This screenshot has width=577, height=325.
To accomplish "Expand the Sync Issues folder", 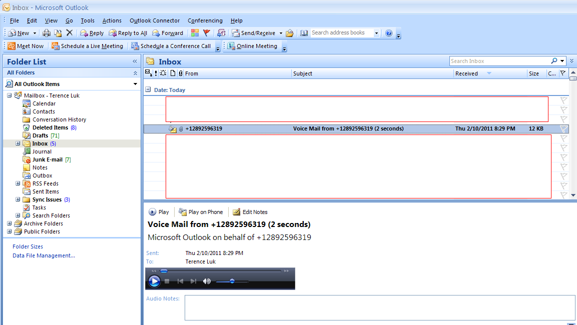I will 18,199.
